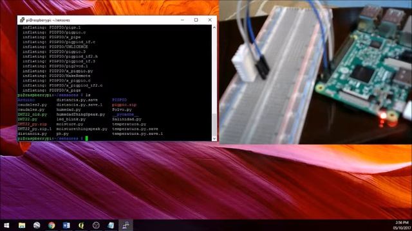Click 'temperatura.py' in the terminal listing

pos(129,124)
